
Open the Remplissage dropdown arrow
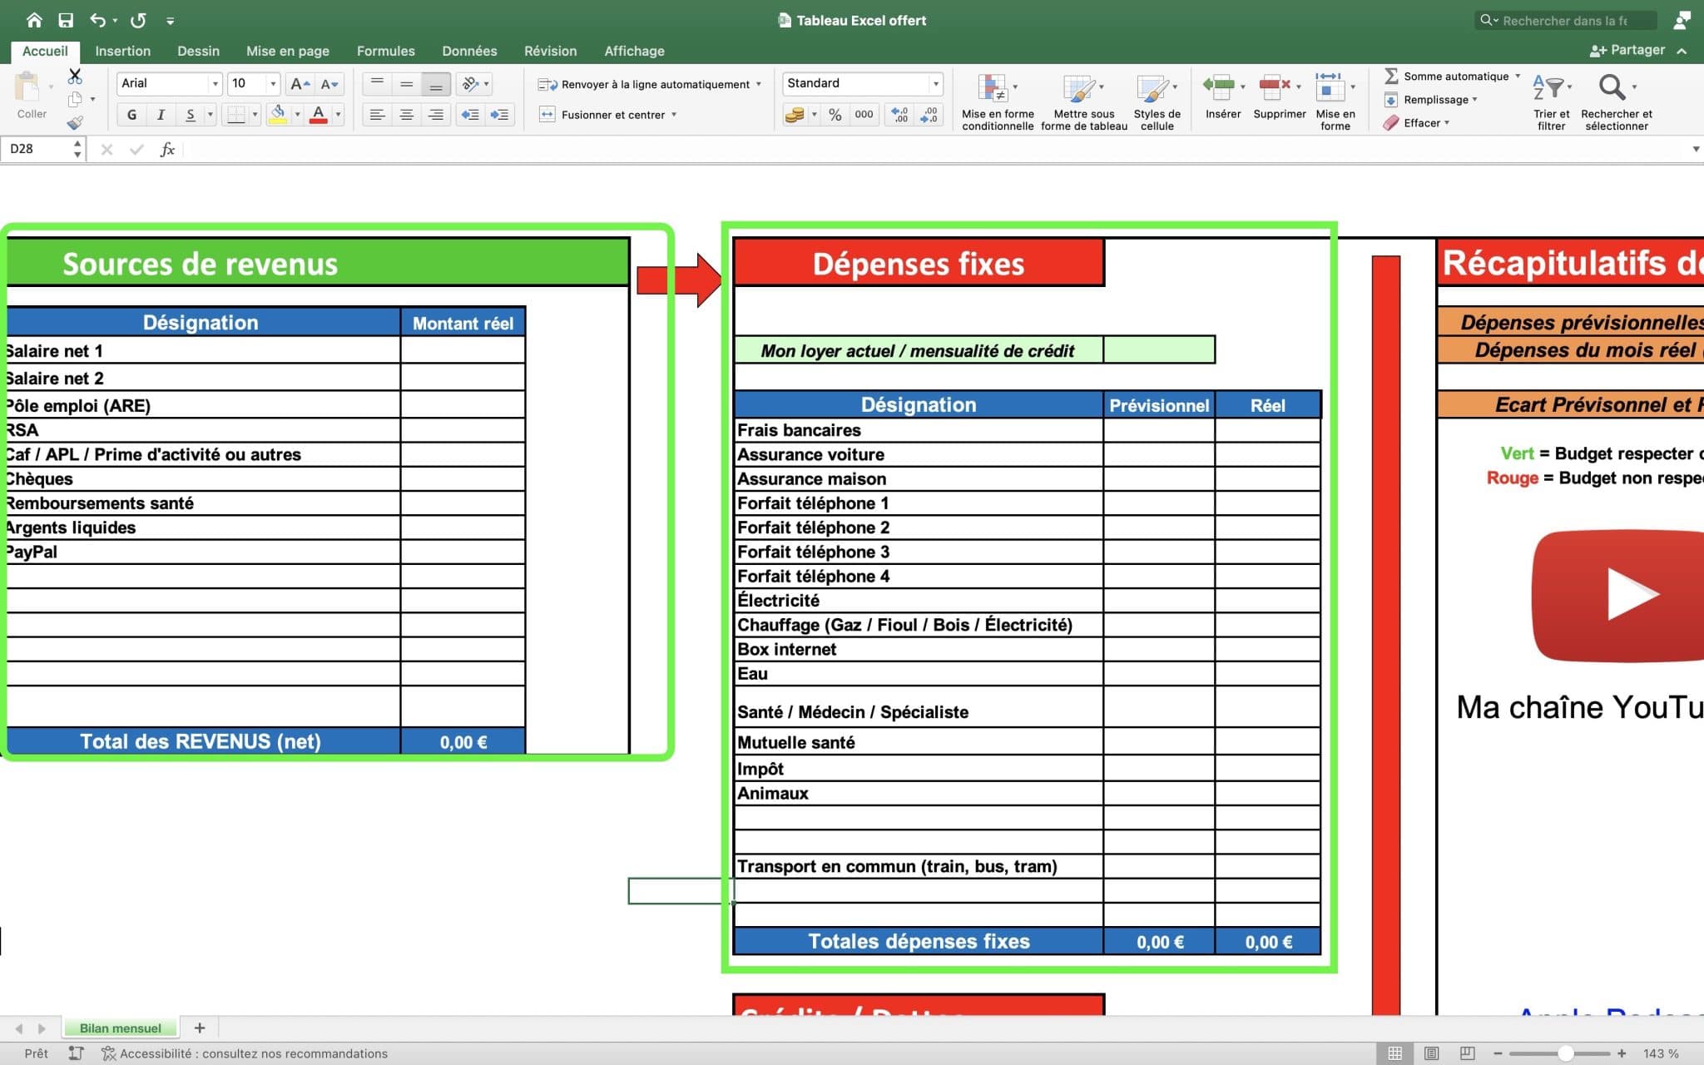point(1475,100)
